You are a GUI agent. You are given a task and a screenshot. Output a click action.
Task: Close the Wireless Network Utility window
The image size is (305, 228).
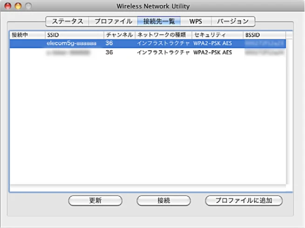[8, 6]
